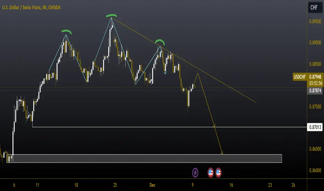Click the 23 date label on time axis

[x=270, y=185]
